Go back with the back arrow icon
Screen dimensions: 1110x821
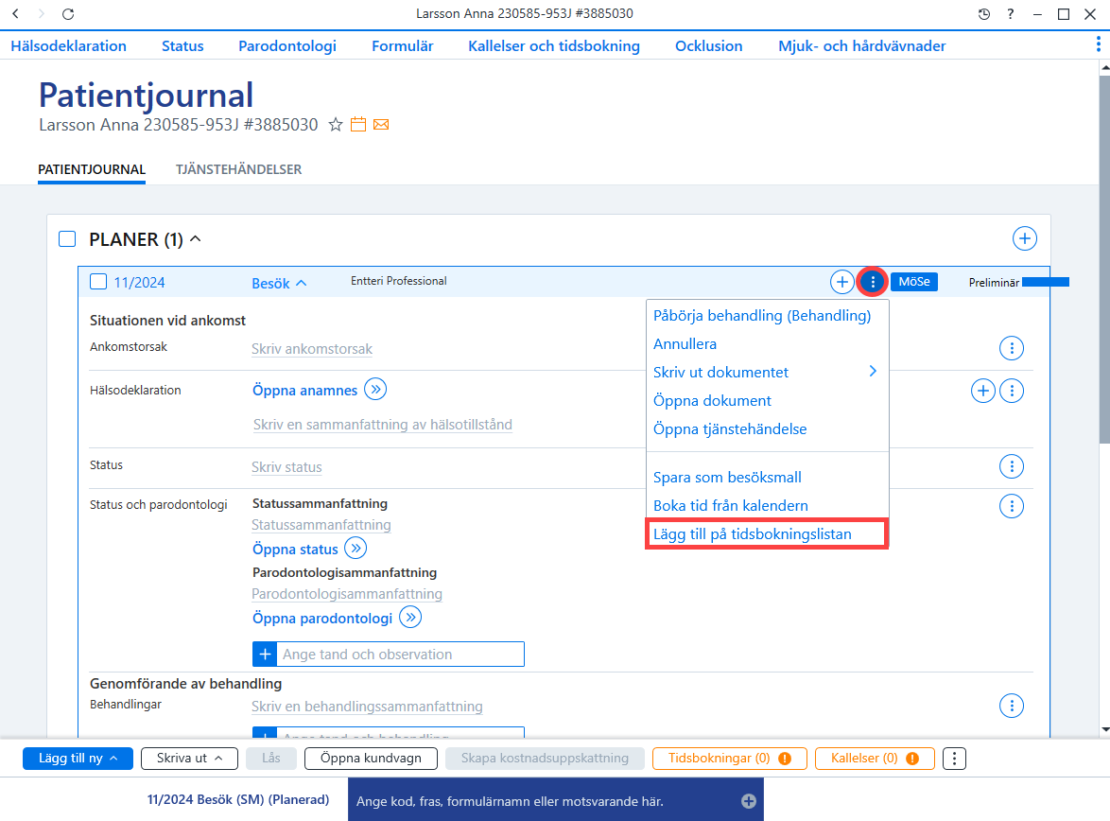[x=15, y=13]
